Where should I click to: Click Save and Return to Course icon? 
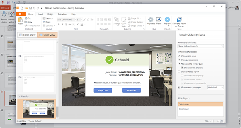pos(179,20)
